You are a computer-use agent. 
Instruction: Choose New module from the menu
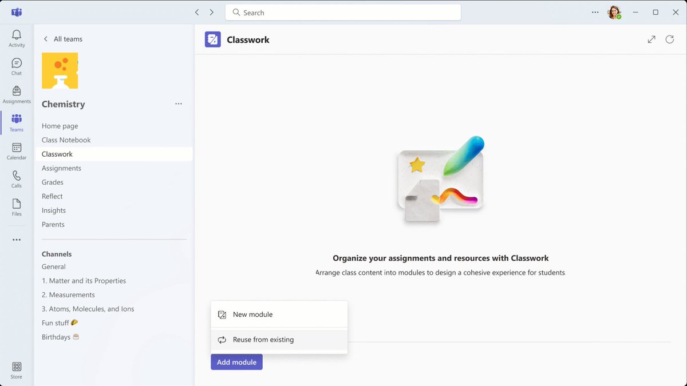279,315
